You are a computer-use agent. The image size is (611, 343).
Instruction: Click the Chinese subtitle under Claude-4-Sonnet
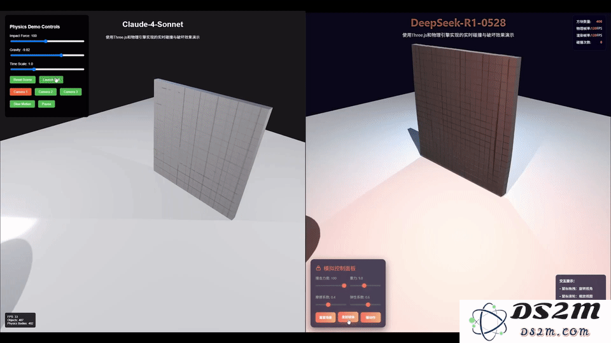(153, 37)
